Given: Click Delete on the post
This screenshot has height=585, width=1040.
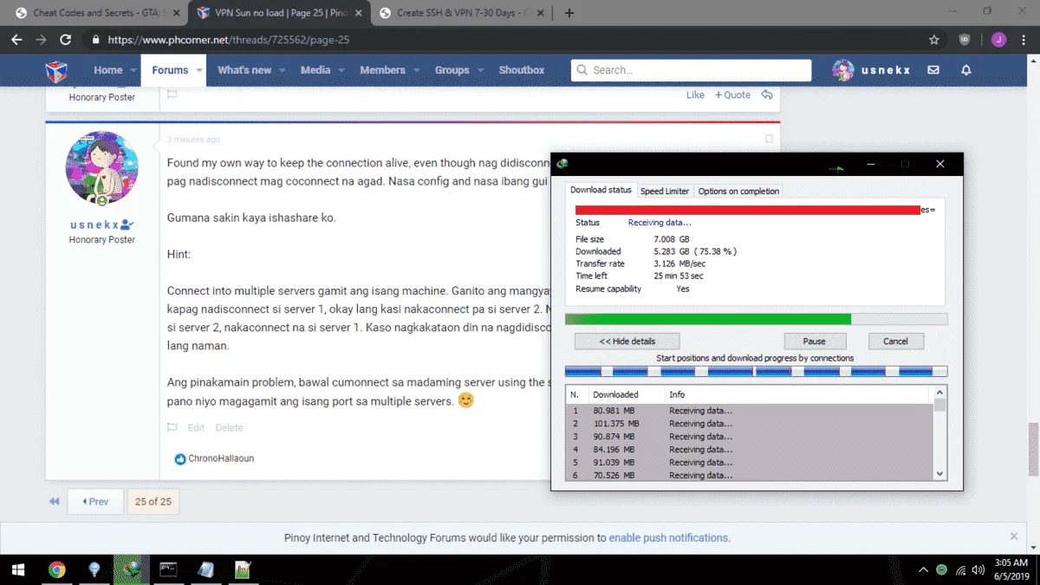Looking at the screenshot, I should pos(229,427).
